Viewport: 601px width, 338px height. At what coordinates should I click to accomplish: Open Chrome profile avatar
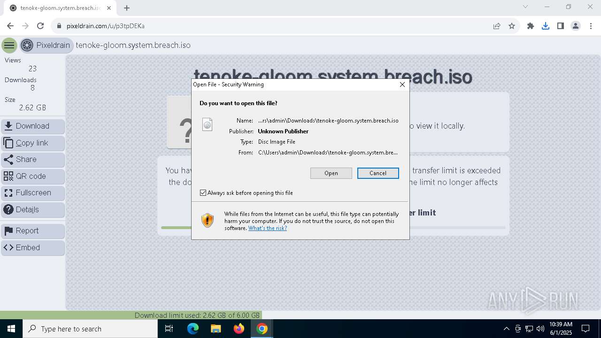point(576,26)
